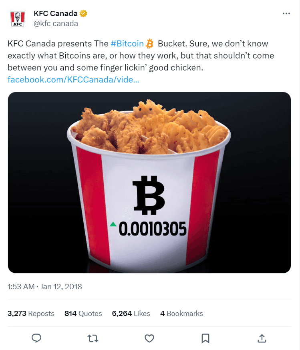This screenshot has height=350, width=300.
Task: Click the share upload icon
Action: coord(262,338)
